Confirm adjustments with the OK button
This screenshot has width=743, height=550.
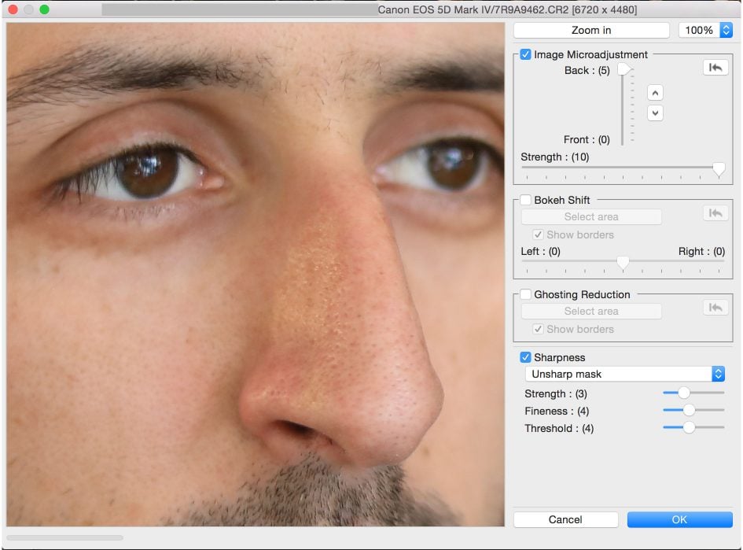pos(679,519)
